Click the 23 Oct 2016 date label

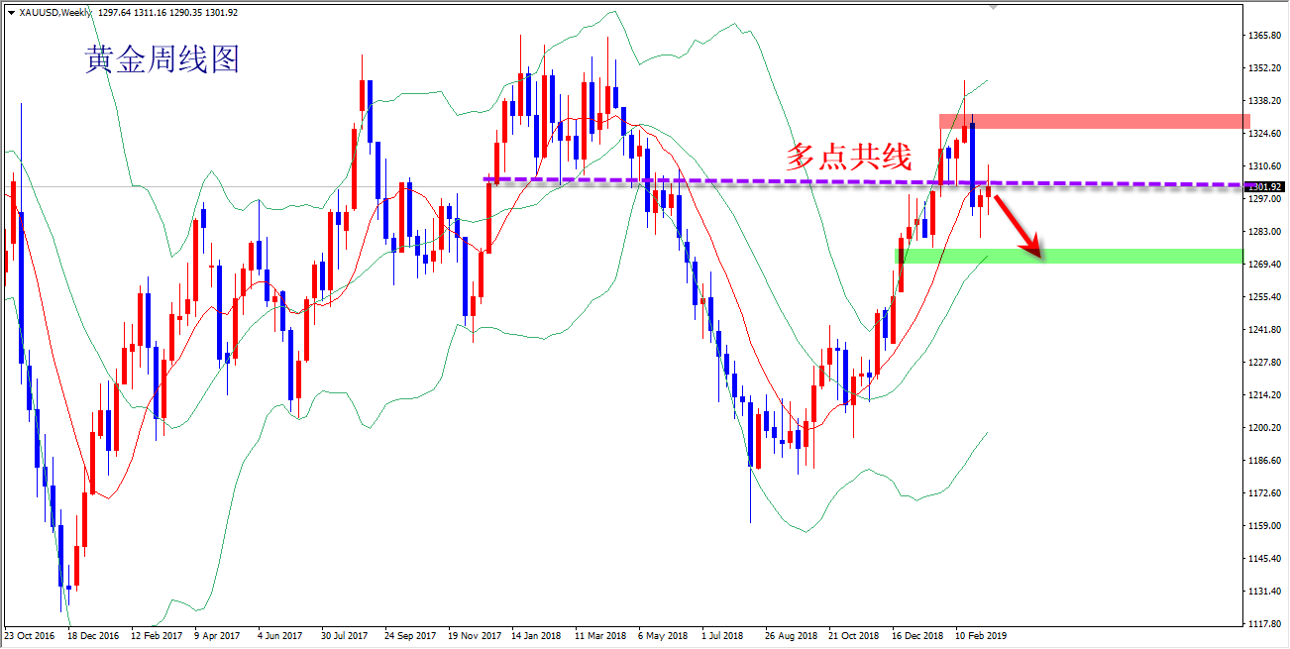click(x=29, y=636)
